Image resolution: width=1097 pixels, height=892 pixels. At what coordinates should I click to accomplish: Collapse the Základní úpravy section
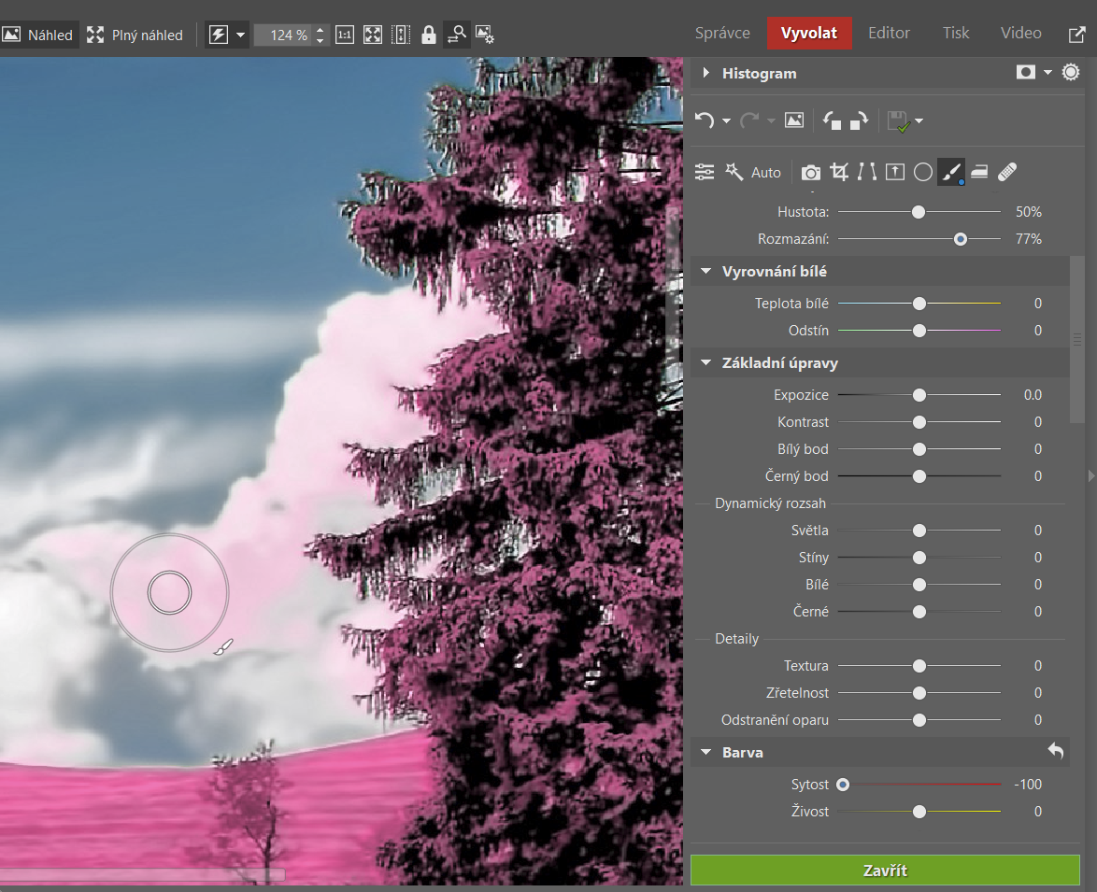coord(706,363)
